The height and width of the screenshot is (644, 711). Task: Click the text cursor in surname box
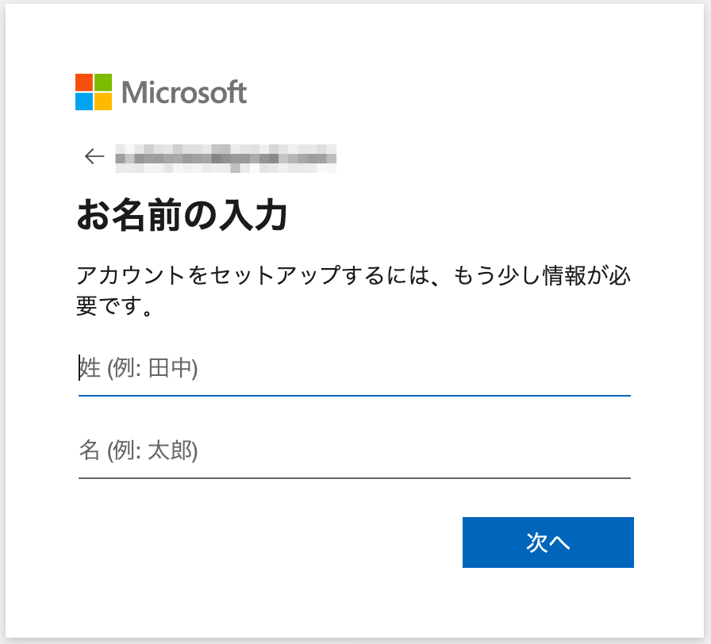[79, 367]
